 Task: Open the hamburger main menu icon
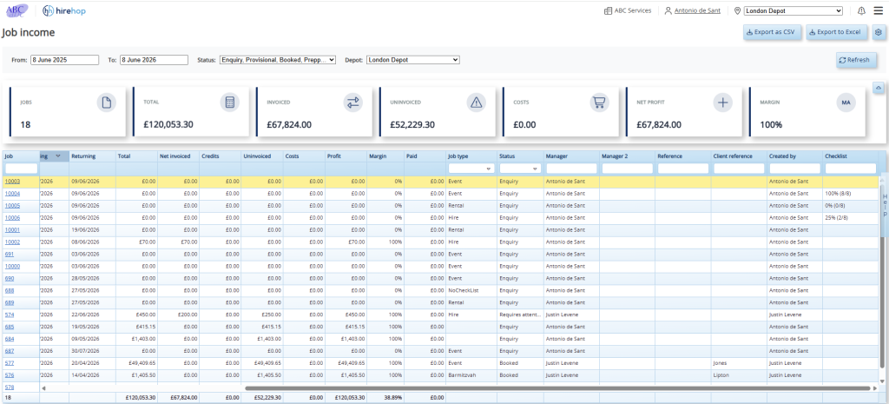pyautogui.click(x=879, y=10)
